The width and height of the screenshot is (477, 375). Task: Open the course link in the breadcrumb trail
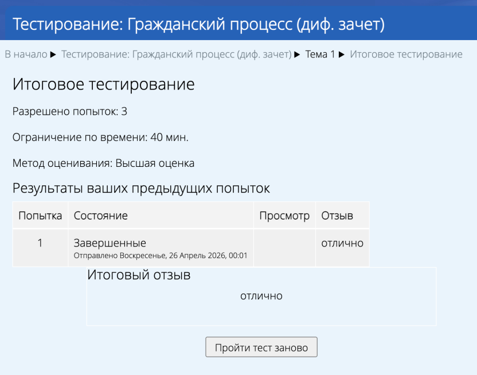click(176, 54)
